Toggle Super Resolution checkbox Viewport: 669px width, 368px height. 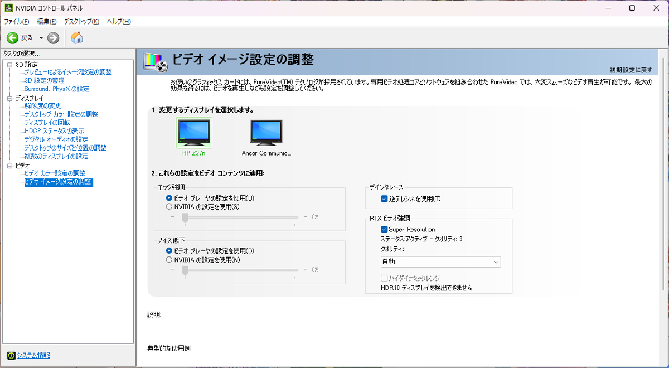pyautogui.click(x=384, y=229)
